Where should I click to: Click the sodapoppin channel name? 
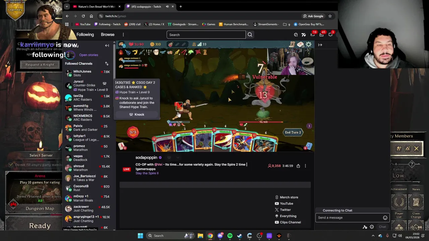click(146, 158)
